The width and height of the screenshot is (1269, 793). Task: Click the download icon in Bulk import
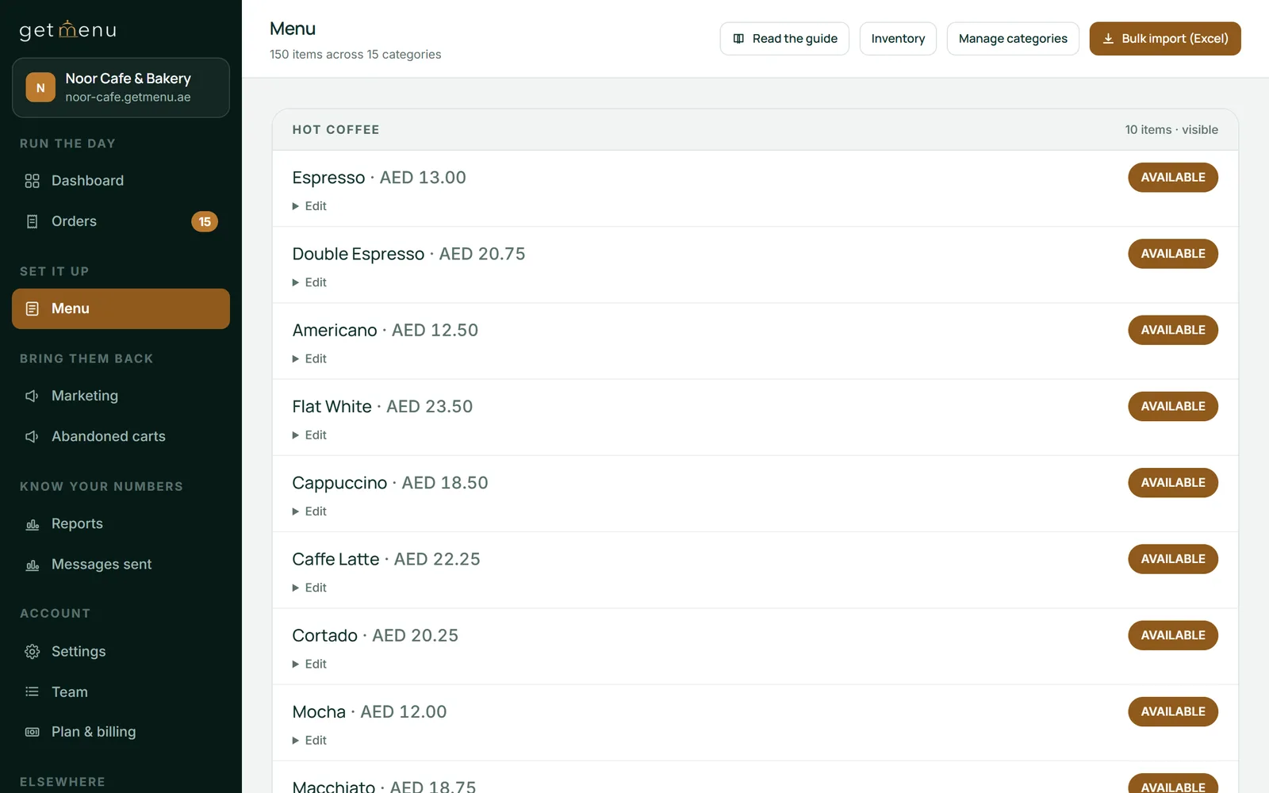coord(1108,39)
